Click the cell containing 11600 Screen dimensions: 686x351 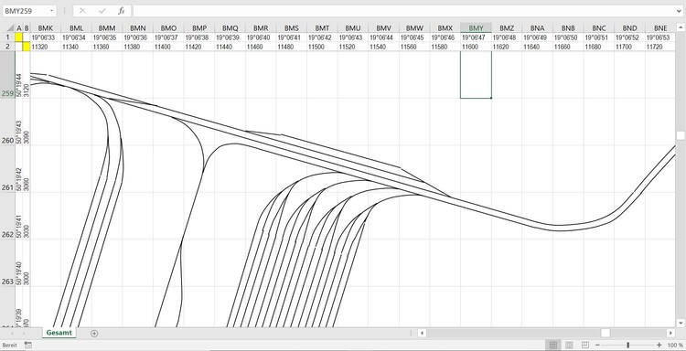pyautogui.click(x=476, y=47)
